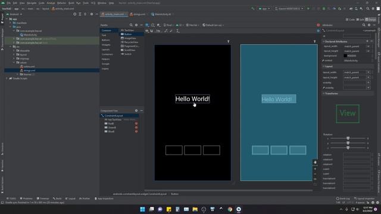Open the app run configuration dropdown
This screenshot has height=214, width=381.
[x=264, y=8]
